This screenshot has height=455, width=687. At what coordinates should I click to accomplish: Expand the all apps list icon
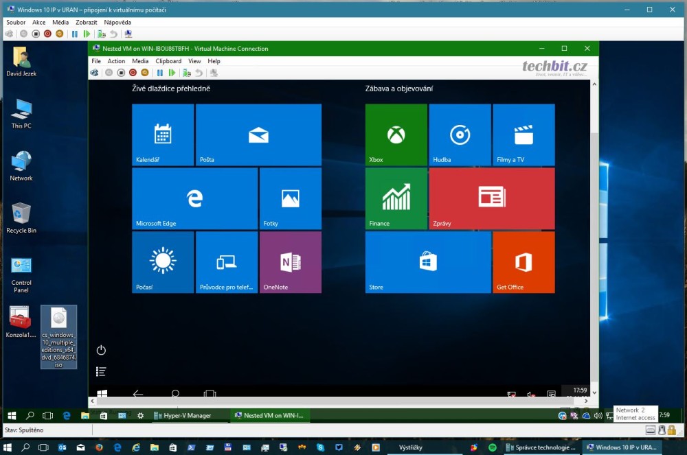click(x=101, y=371)
